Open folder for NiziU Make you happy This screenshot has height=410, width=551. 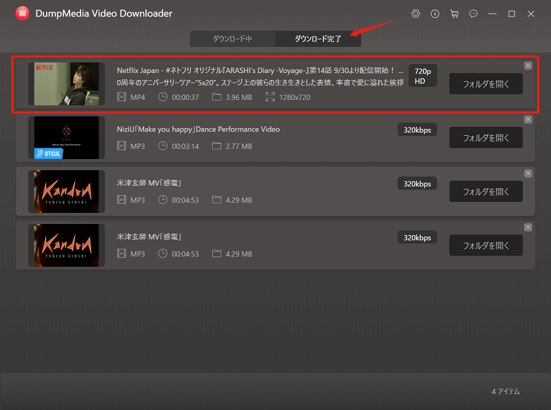pos(486,138)
